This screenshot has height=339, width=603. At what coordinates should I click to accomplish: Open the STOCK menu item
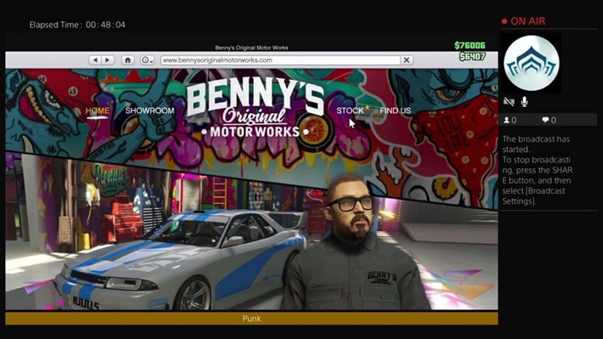click(x=350, y=111)
